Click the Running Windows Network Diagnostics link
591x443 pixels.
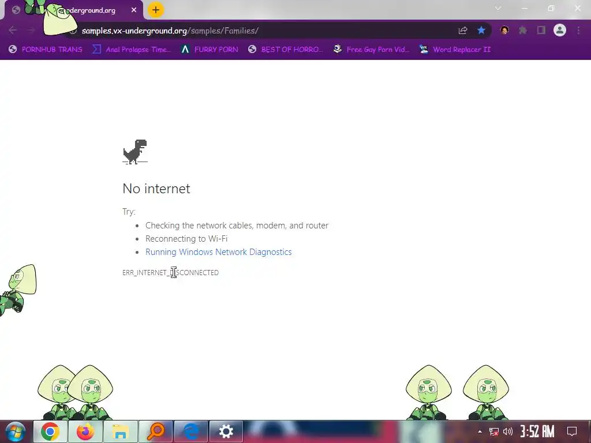point(219,252)
